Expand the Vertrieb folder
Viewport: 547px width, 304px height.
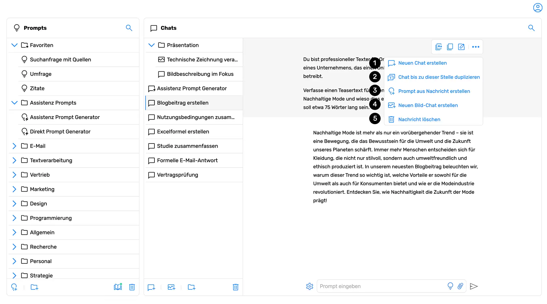15,175
